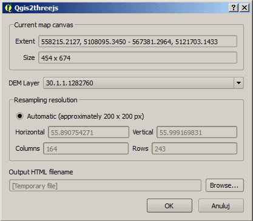Click the Size field showing 454 x 674
Viewport: 253px width, 221px height.
tap(138, 58)
